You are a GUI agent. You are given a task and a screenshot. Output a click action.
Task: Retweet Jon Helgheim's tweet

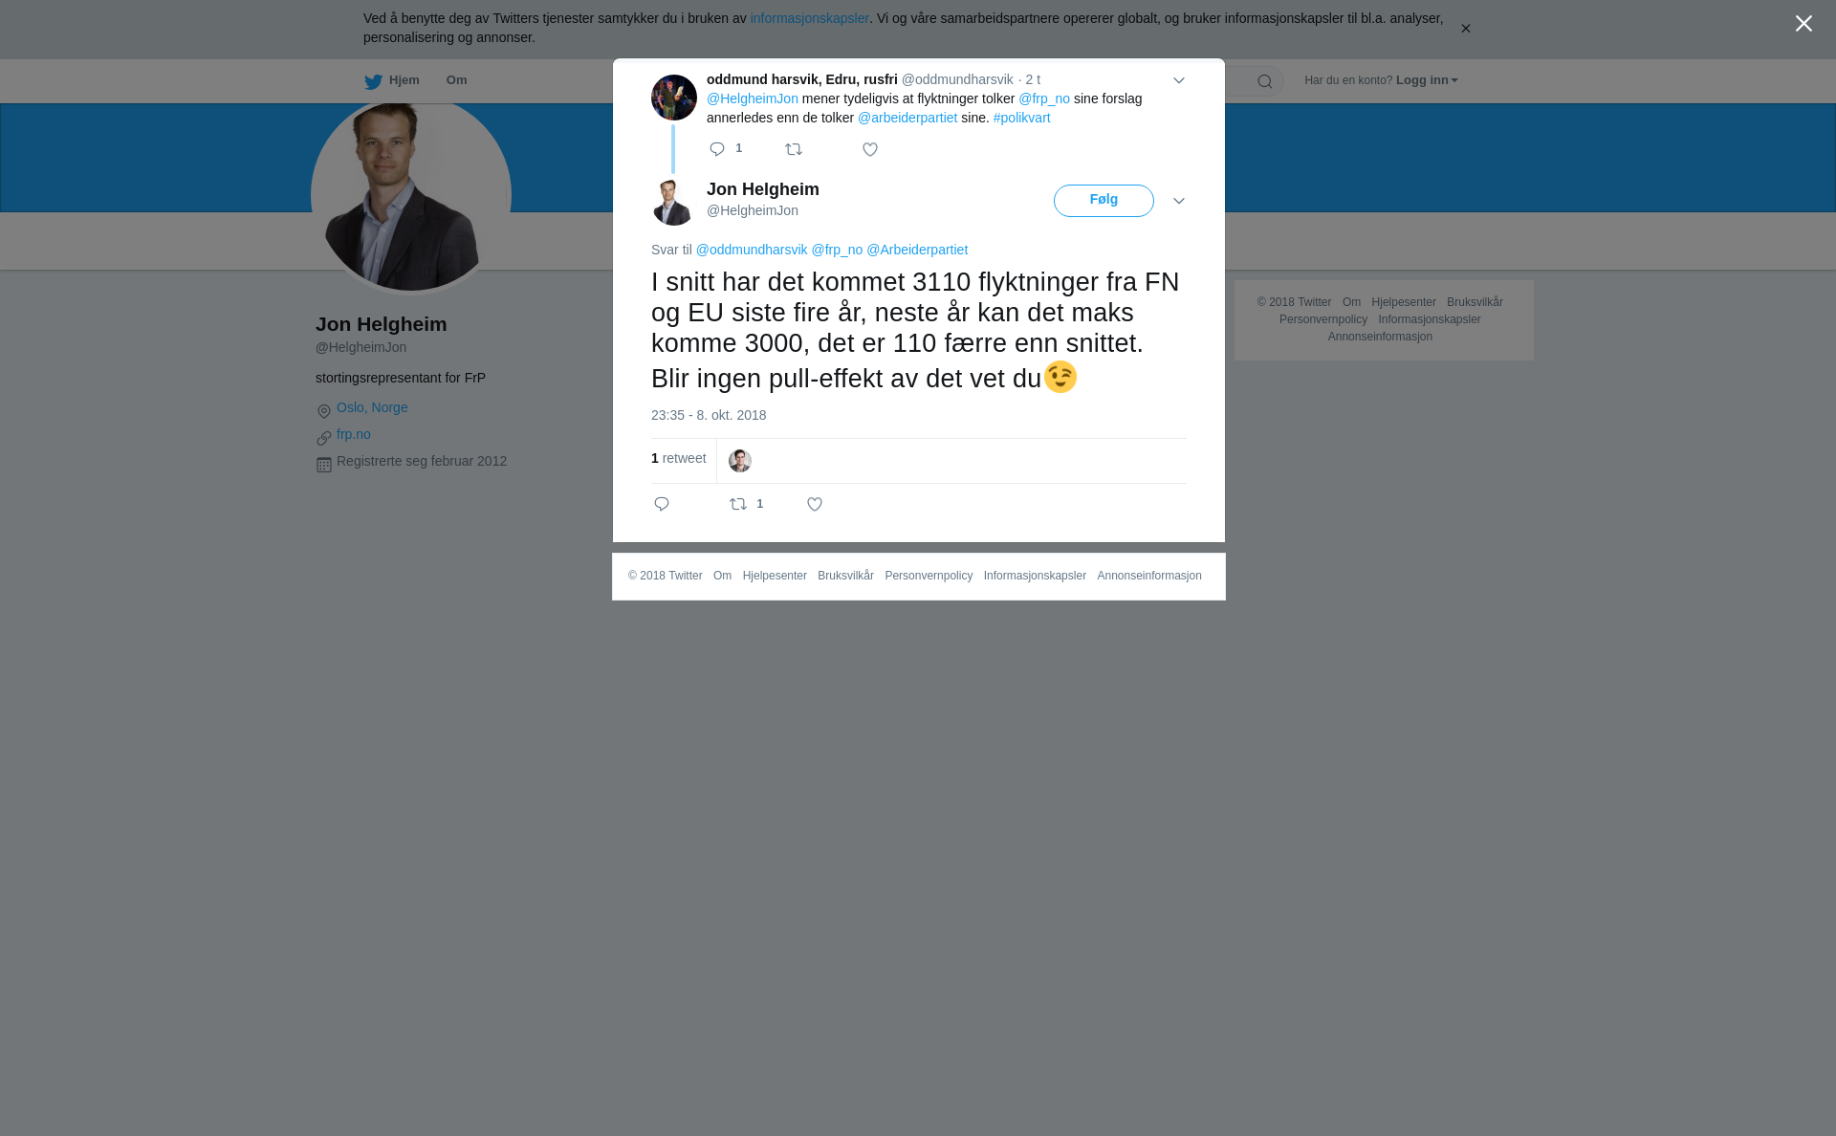[x=738, y=504]
